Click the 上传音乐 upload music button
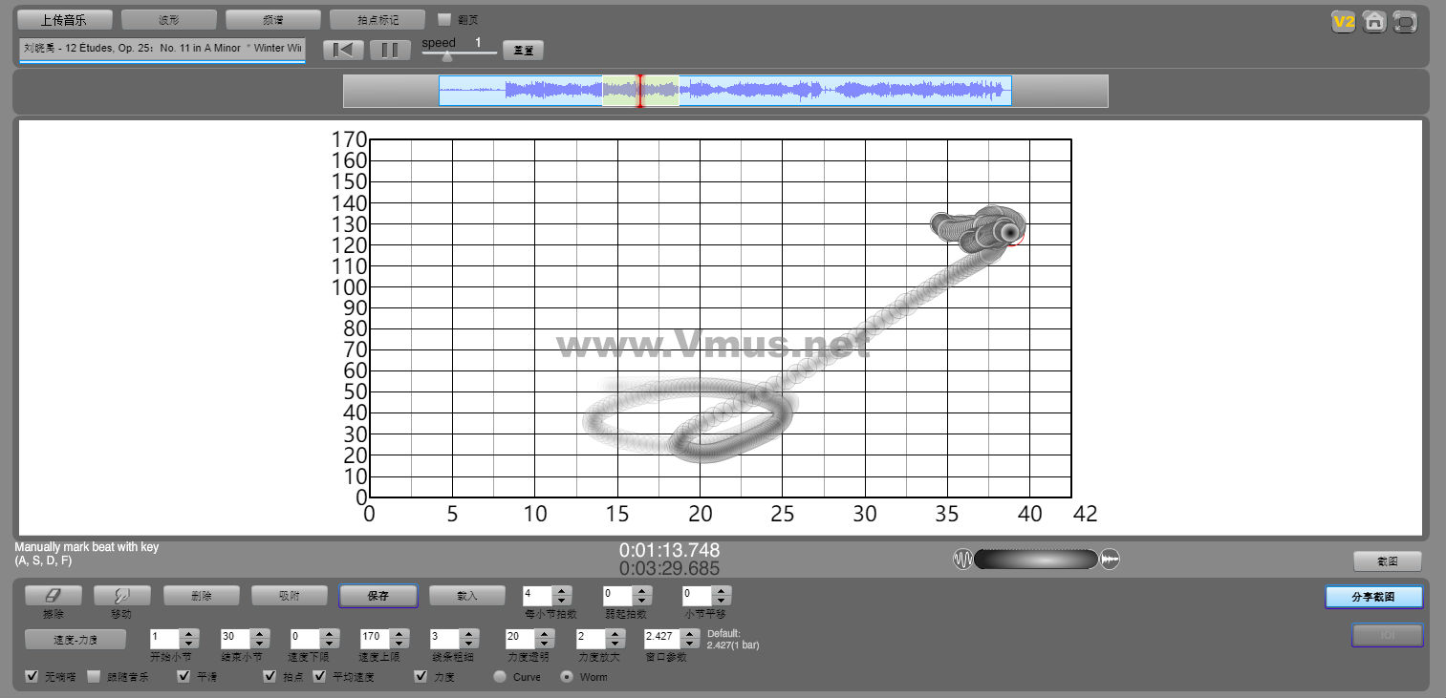Viewport: 1446px width, 698px height. (64, 20)
